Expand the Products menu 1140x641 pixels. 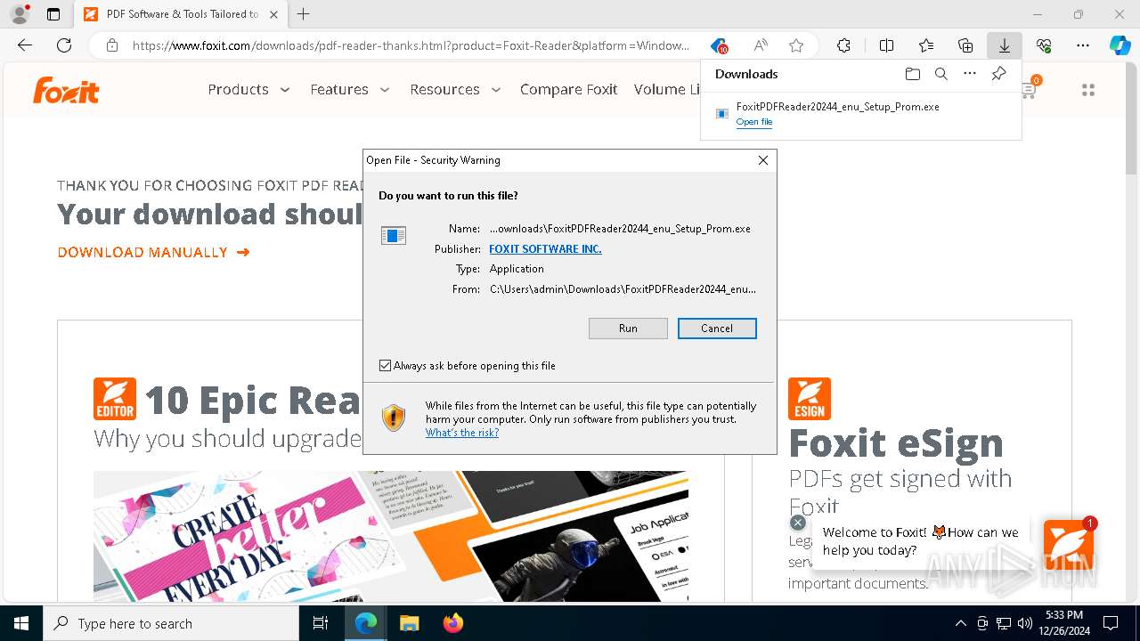pos(249,89)
